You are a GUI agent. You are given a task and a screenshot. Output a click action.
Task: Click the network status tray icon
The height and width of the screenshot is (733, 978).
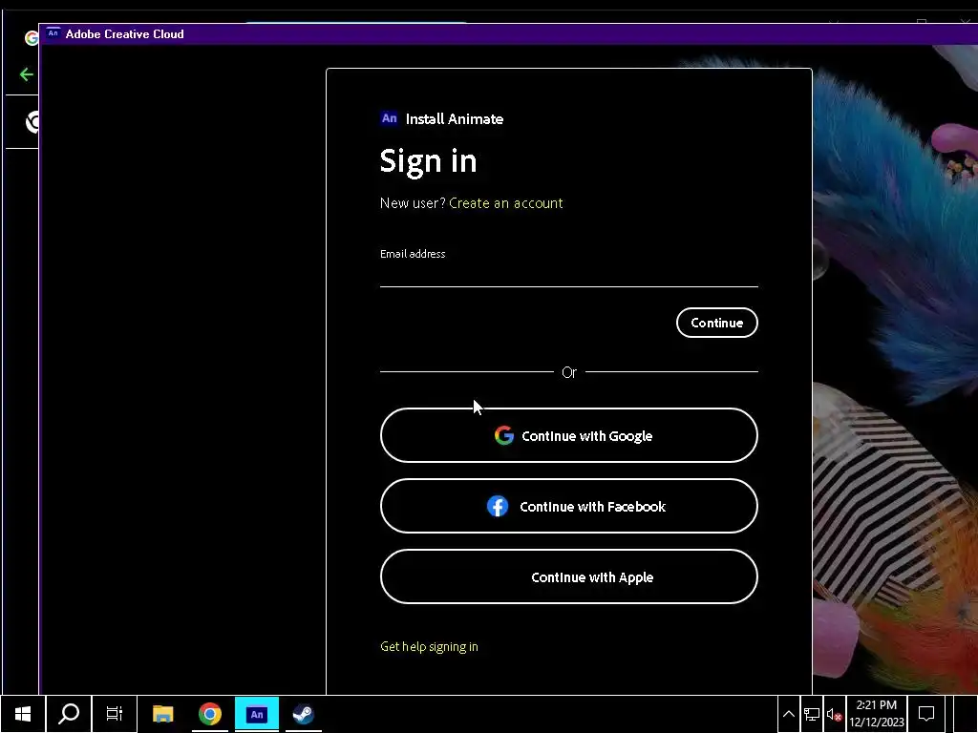[812, 714]
